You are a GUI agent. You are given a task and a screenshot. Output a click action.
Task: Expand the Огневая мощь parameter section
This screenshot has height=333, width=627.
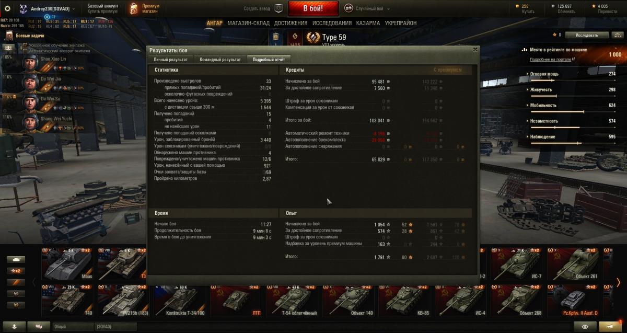(572, 74)
